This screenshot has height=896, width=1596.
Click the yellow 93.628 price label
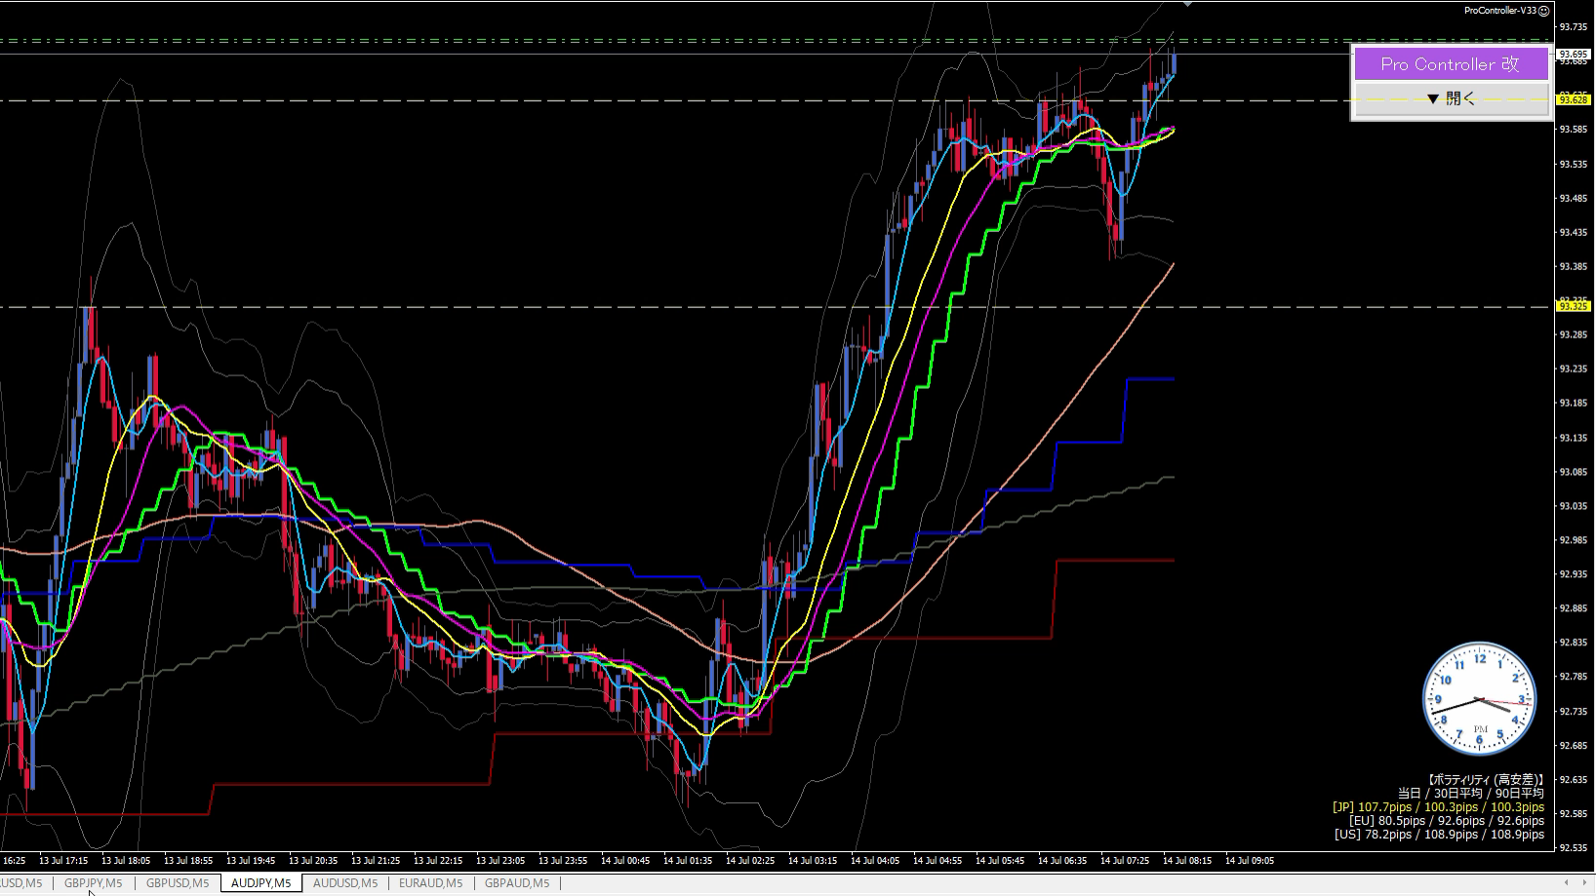pos(1574,99)
